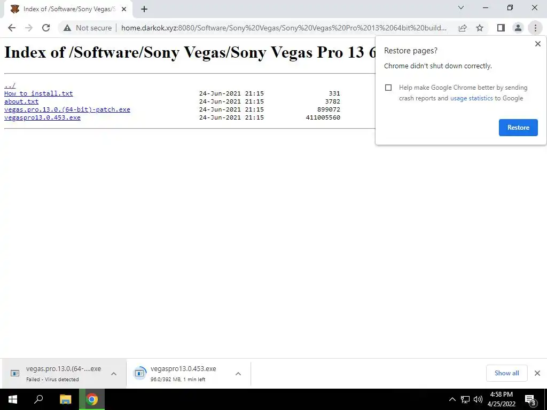Open the Chrome profile icon

click(x=518, y=28)
